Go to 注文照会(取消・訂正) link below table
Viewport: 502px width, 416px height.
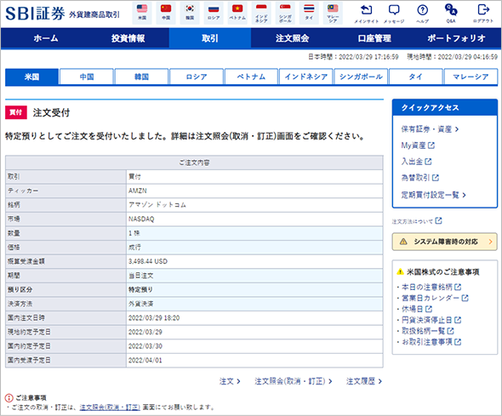[294, 381]
